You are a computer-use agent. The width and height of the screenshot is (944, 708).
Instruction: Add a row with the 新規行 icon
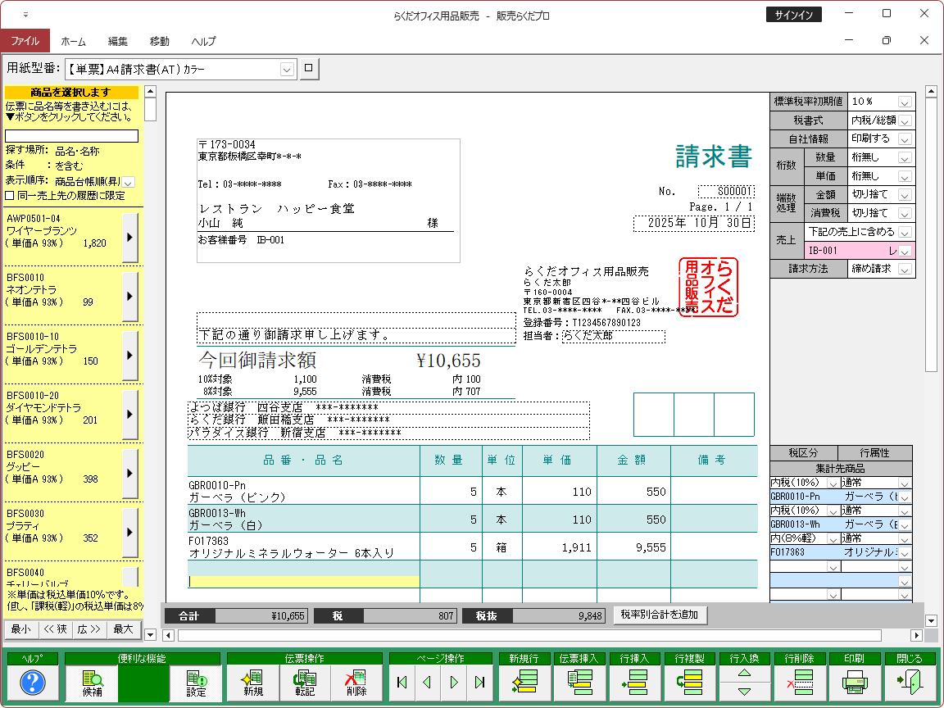[524, 682]
